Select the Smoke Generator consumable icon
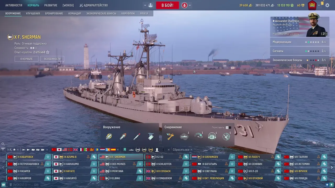Viewport: 335px width, 188px height. [184, 137]
